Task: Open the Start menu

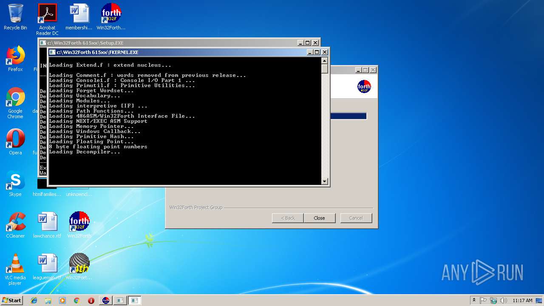Action: 11,300
